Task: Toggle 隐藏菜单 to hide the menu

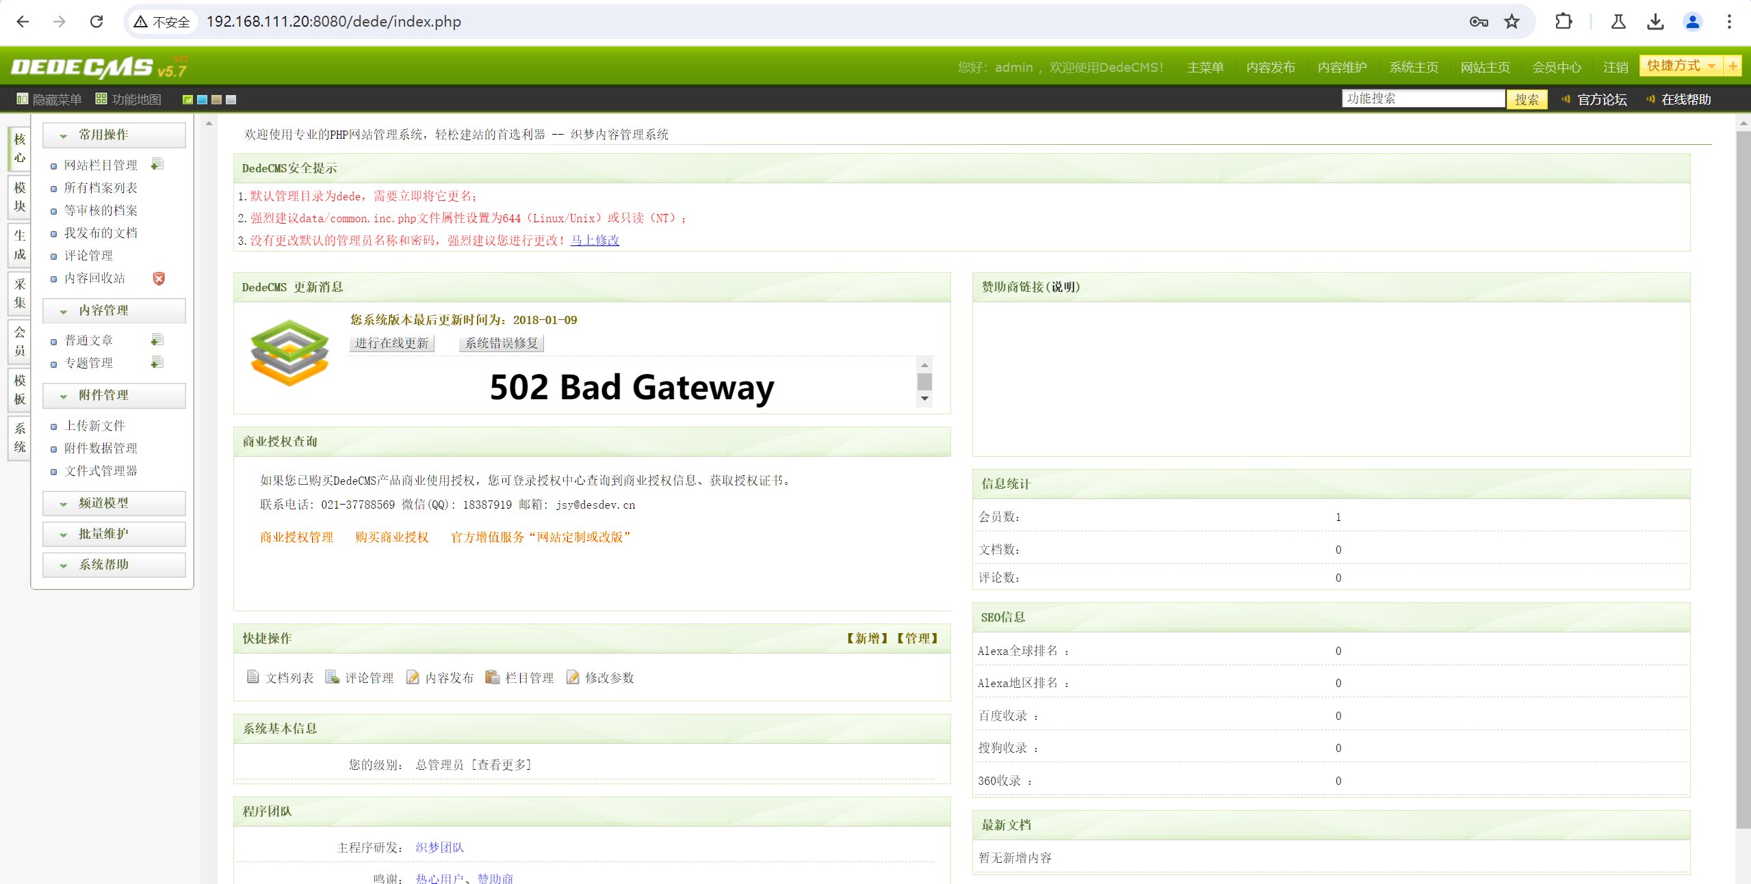Action: pyautogui.click(x=49, y=99)
